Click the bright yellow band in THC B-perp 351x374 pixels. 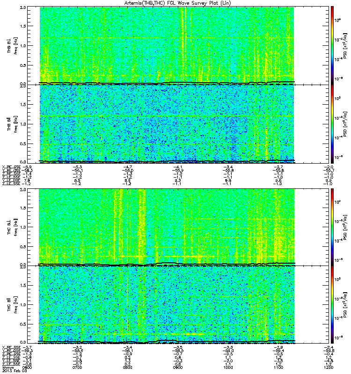pyautogui.click(x=142, y=227)
